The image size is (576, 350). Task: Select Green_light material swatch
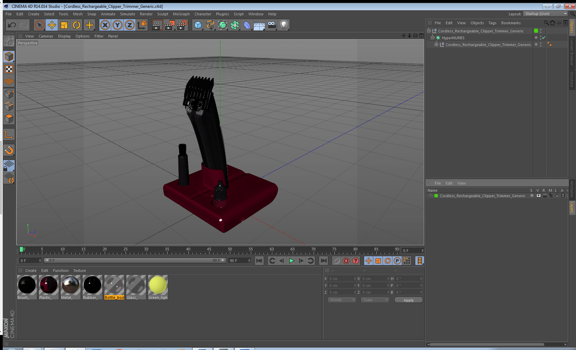(158, 287)
